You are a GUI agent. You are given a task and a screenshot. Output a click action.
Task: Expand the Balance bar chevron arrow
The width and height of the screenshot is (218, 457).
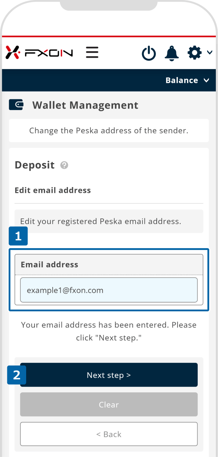[x=207, y=80]
